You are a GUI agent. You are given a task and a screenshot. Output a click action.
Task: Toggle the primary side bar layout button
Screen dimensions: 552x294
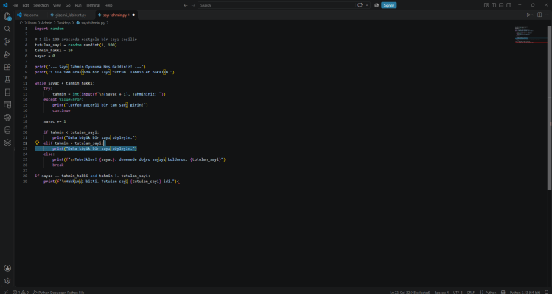pyautogui.click(x=494, y=5)
